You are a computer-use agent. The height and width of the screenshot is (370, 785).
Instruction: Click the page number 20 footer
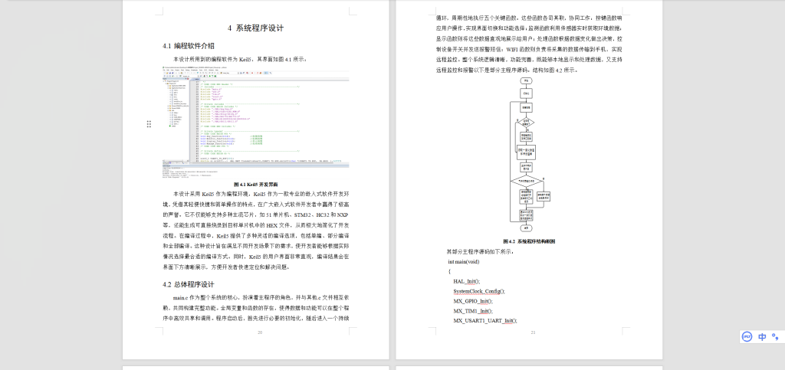coord(260,332)
